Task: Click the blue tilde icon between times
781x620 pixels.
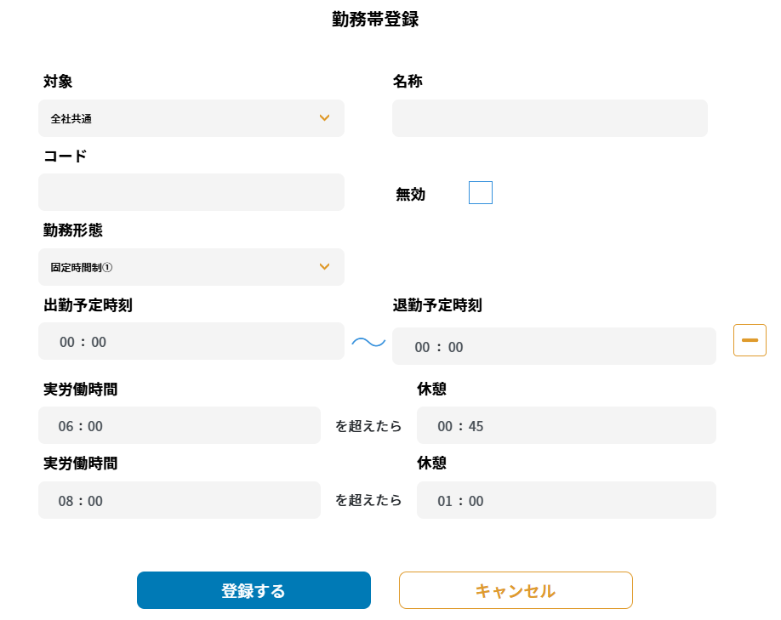Action: 368,342
